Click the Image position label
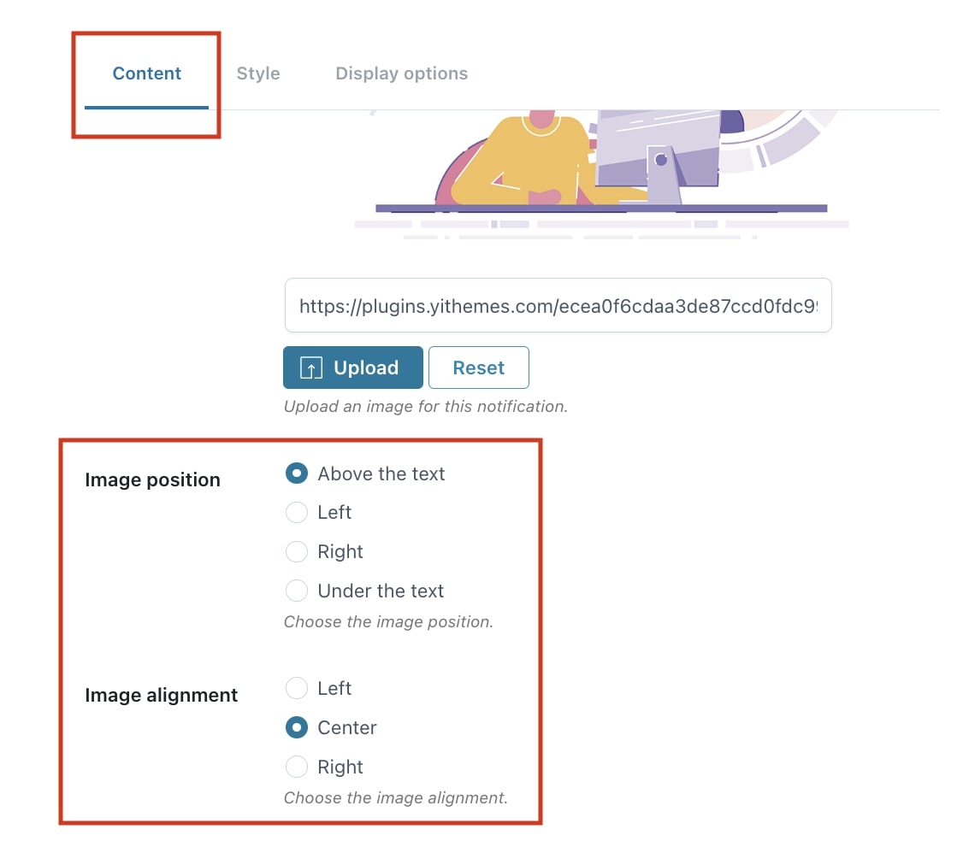This screenshot has width=963, height=841. 152,479
